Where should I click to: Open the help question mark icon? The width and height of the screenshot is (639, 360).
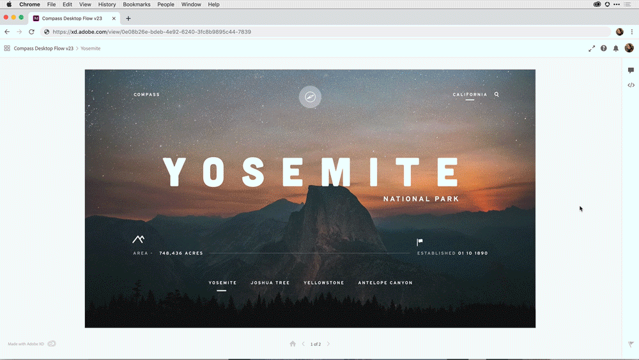(x=604, y=48)
